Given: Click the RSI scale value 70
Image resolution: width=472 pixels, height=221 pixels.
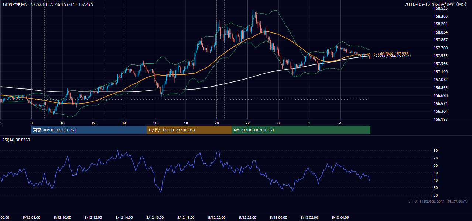Looking at the screenshot, I should click(x=435, y=158).
